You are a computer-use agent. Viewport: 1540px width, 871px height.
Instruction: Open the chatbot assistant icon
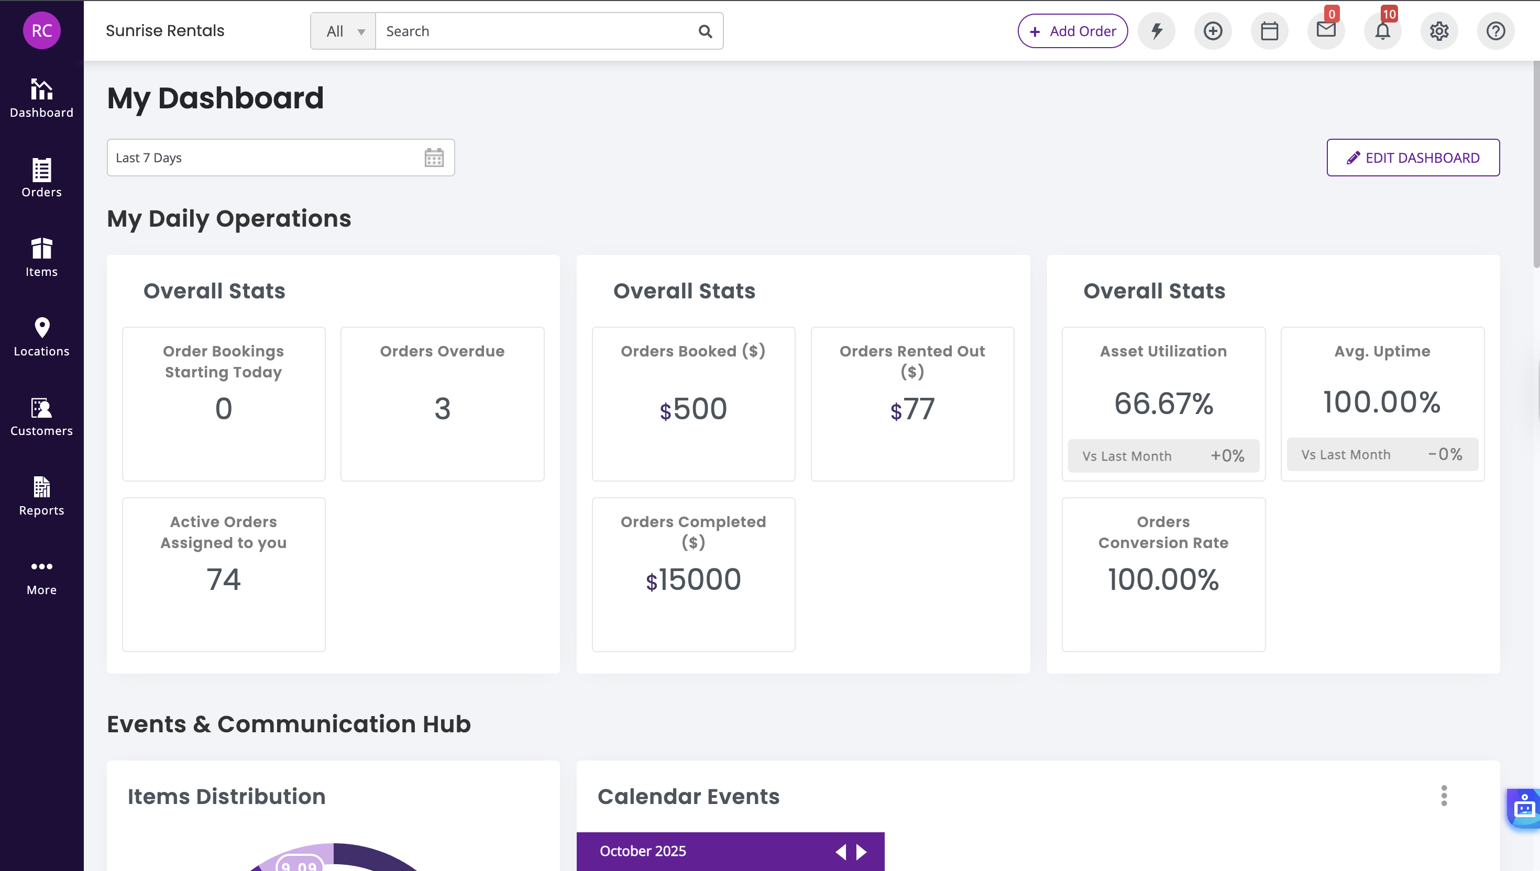click(x=1524, y=808)
